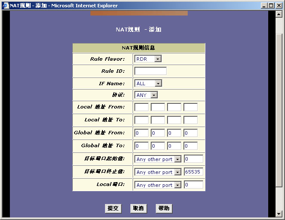Click fourth octet of Local 地址 From
285x220 pixels.
(x=190, y=107)
